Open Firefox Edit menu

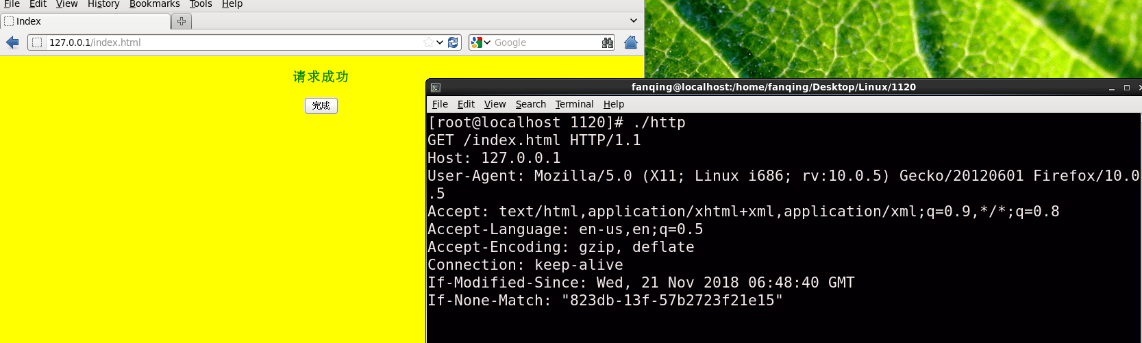point(38,4)
